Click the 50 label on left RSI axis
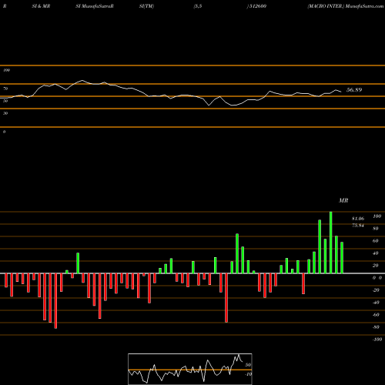 coord(5,101)
